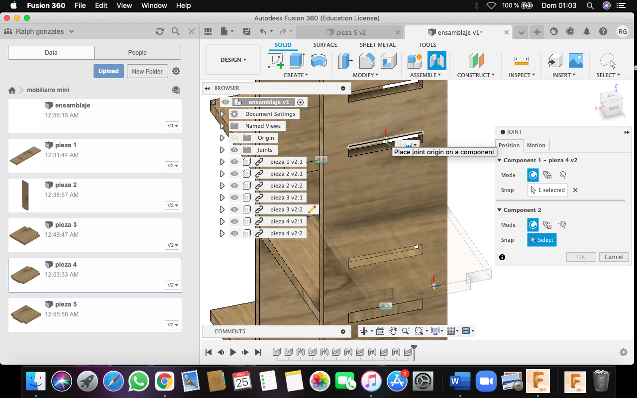Toggle visibility of the Origin folder

tap(234, 138)
